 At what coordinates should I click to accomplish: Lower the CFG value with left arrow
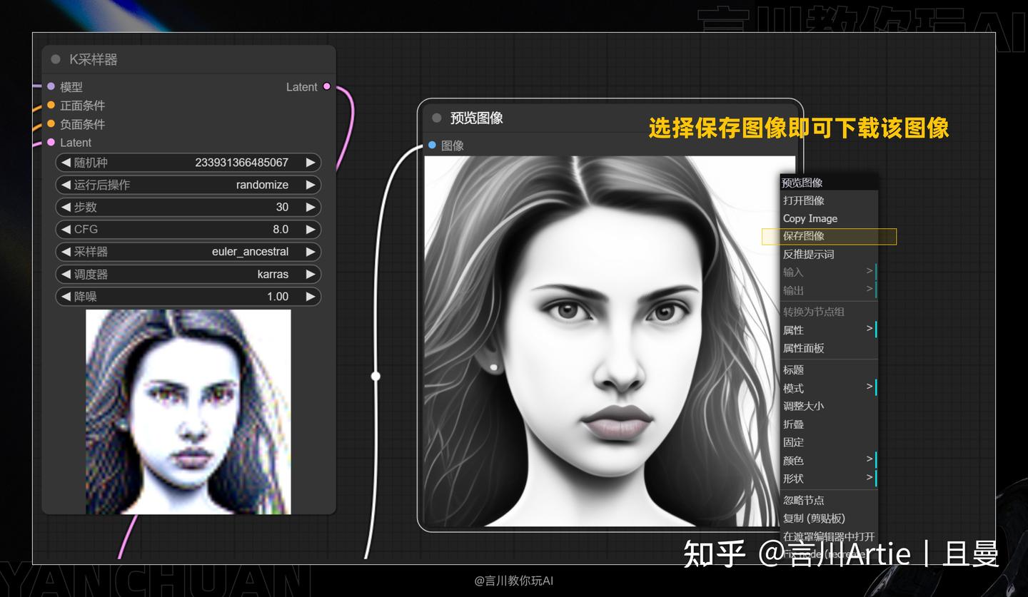point(66,230)
